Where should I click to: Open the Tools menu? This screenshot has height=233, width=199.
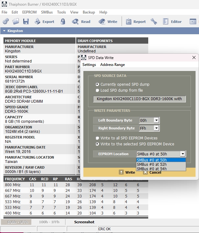coord(61,12)
